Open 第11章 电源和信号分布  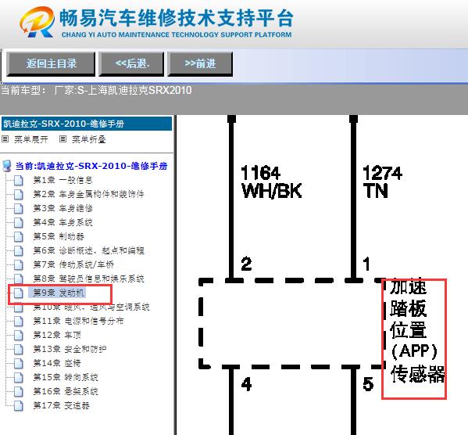pos(78,321)
